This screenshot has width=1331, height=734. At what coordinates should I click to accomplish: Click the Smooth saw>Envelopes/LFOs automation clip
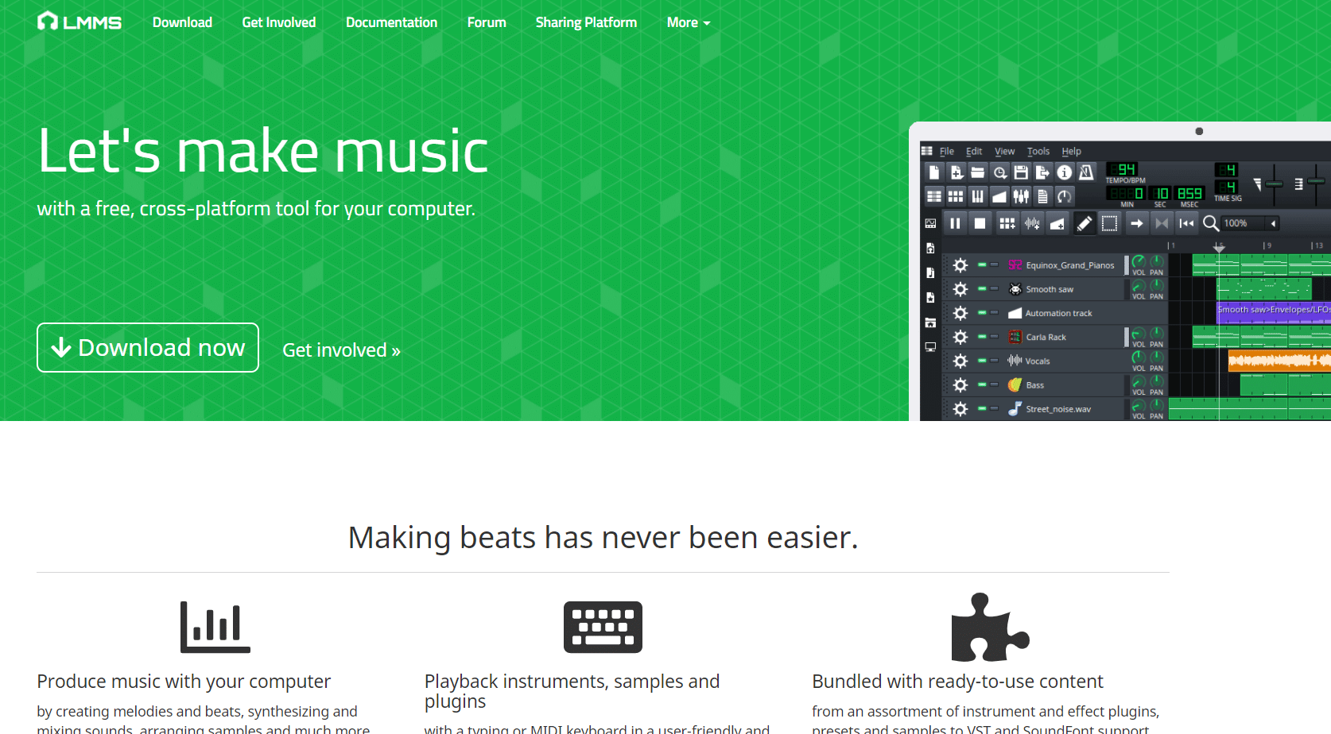[1274, 312]
